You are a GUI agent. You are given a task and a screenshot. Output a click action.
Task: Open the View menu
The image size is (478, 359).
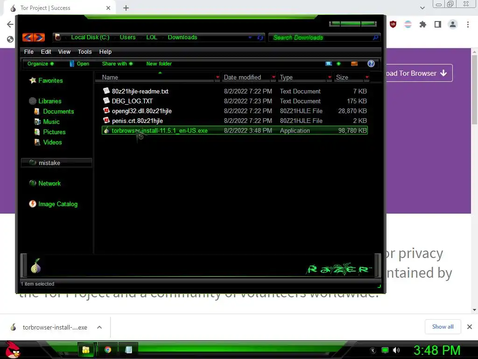pos(64,51)
